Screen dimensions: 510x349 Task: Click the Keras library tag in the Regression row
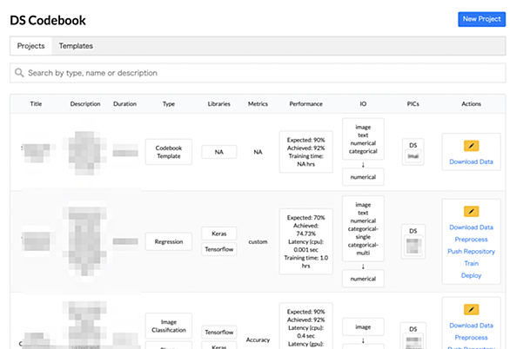click(219, 234)
